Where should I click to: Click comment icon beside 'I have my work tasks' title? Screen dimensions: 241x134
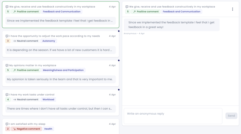7,95
